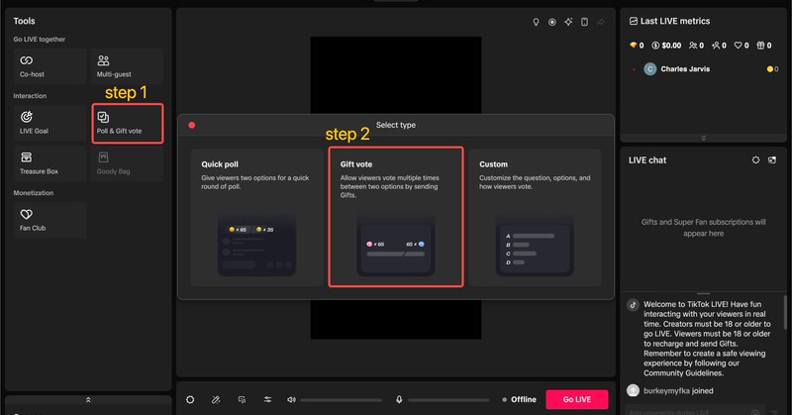Click the screen share icon in bottom toolbar
This screenshot has height=415, width=792.
pyautogui.click(x=242, y=399)
